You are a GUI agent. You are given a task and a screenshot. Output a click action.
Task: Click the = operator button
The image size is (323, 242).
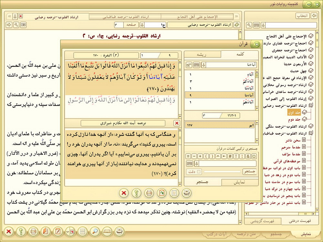188,156
